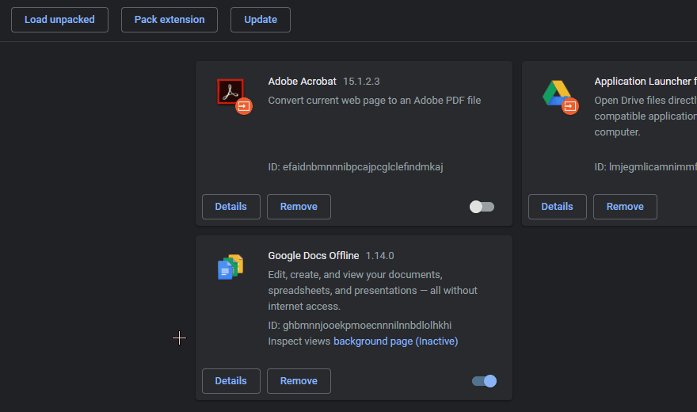The height and width of the screenshot is (412, 697).
Task: Open the background page (Inactive) link
Action: 395,341
